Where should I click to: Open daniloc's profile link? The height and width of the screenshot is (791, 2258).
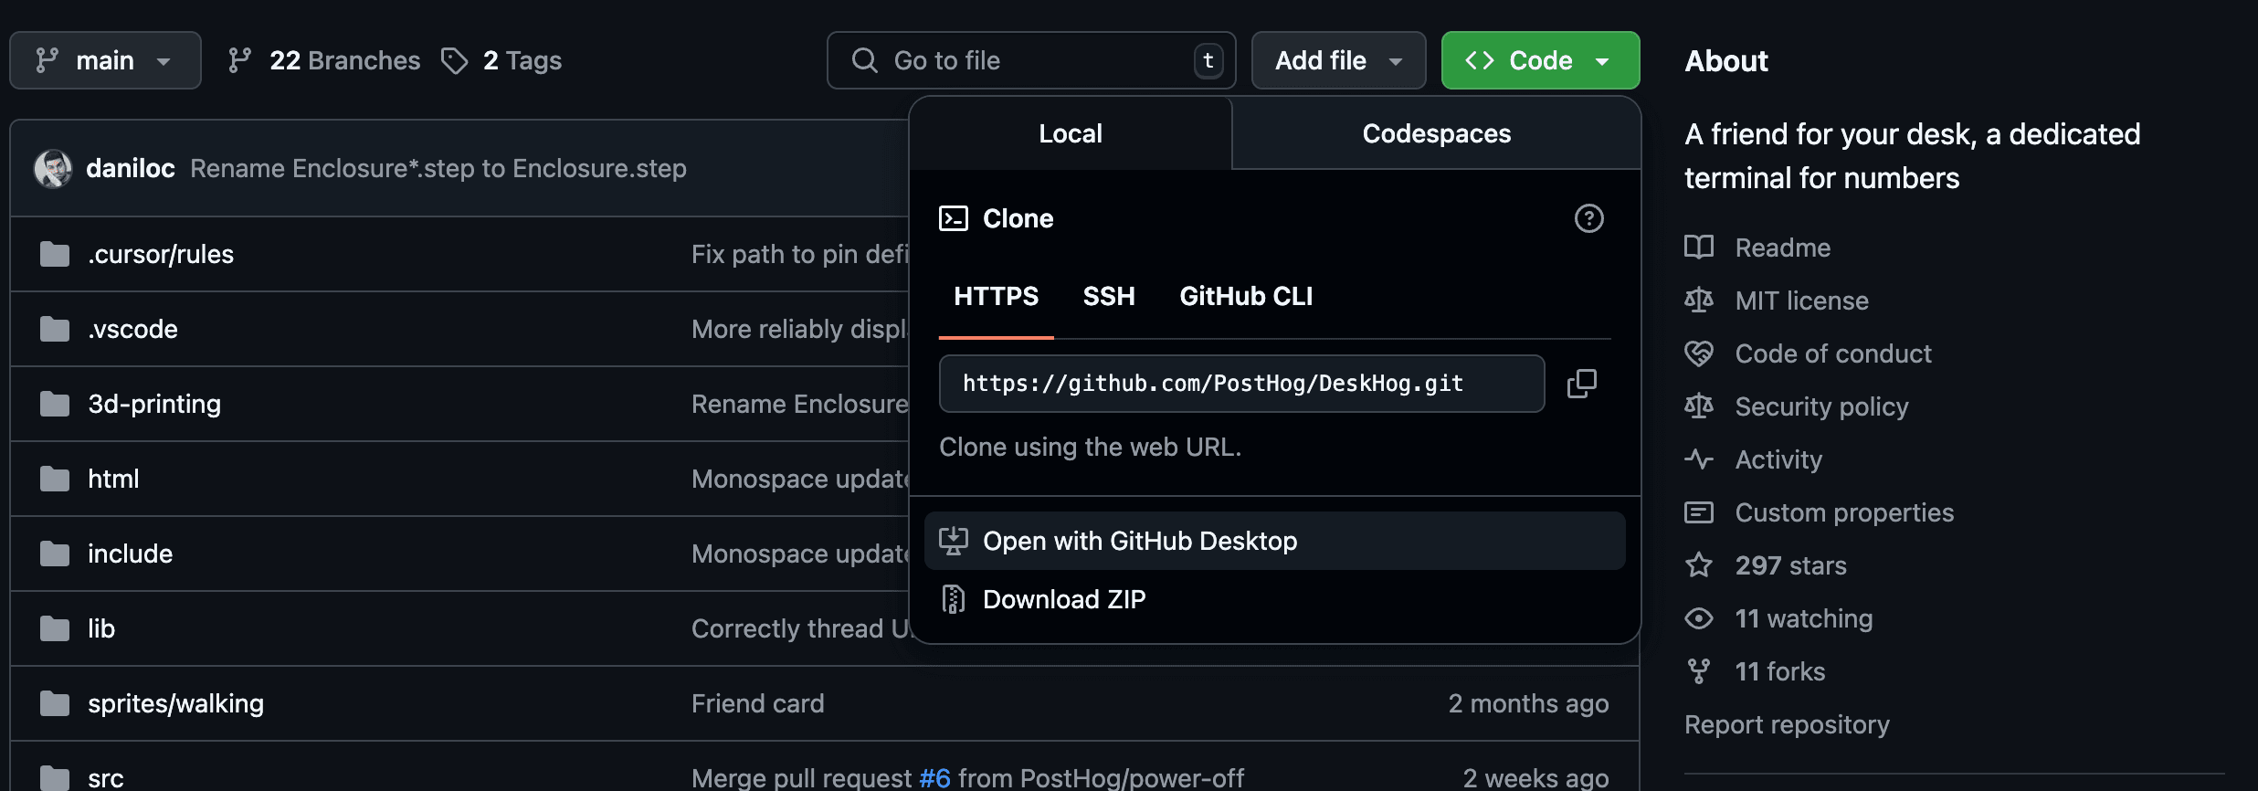click(131, 168)
